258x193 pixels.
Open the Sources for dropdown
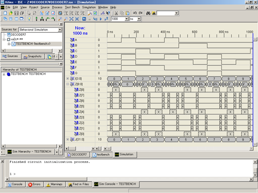pyautogui.click(x=60, y=29)
